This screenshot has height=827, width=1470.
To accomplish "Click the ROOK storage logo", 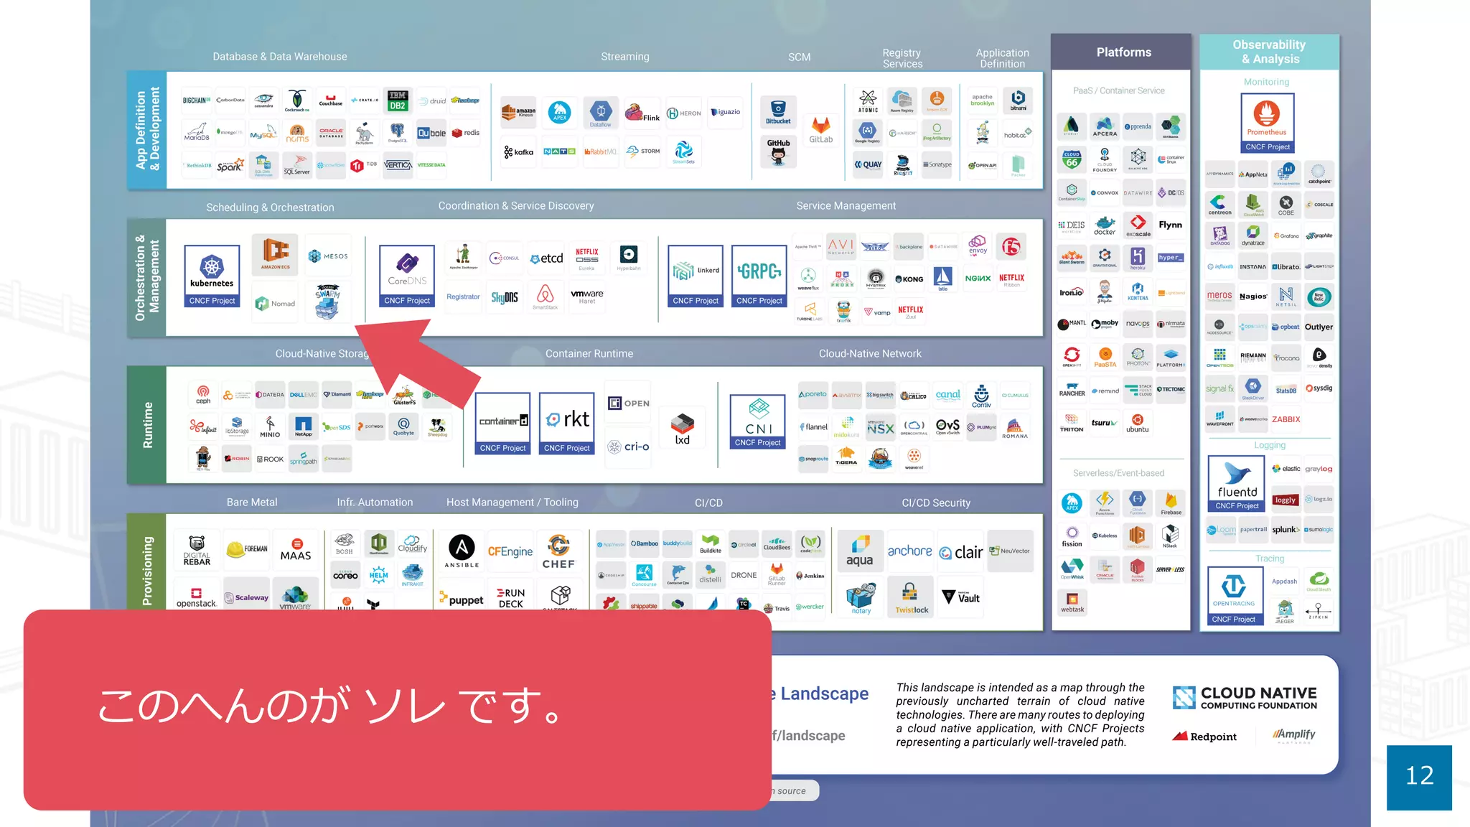I will tap(270, 459).
